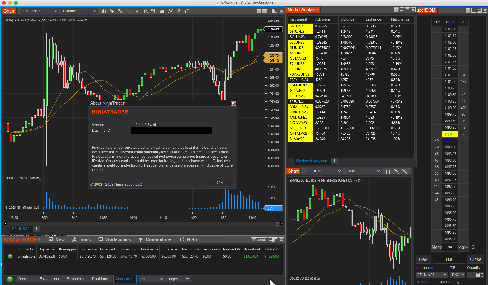Screen dimensions: 488x285
Task: Select the Zoom In tool on the main chart
Action: point(120,11)
